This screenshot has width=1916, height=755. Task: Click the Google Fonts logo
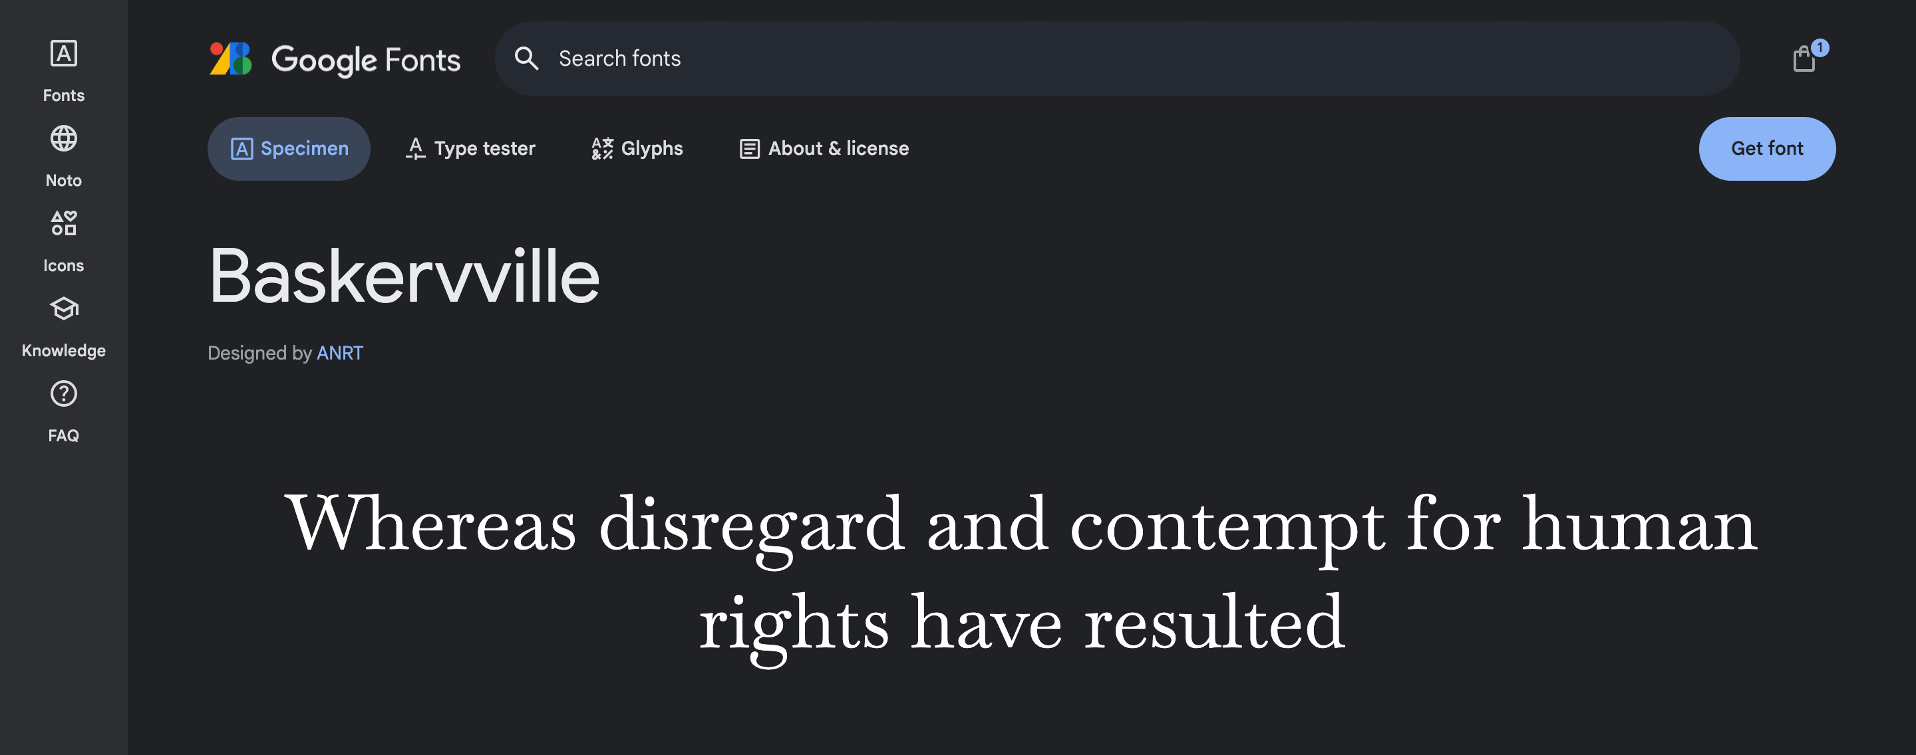[x=231, y=58]
